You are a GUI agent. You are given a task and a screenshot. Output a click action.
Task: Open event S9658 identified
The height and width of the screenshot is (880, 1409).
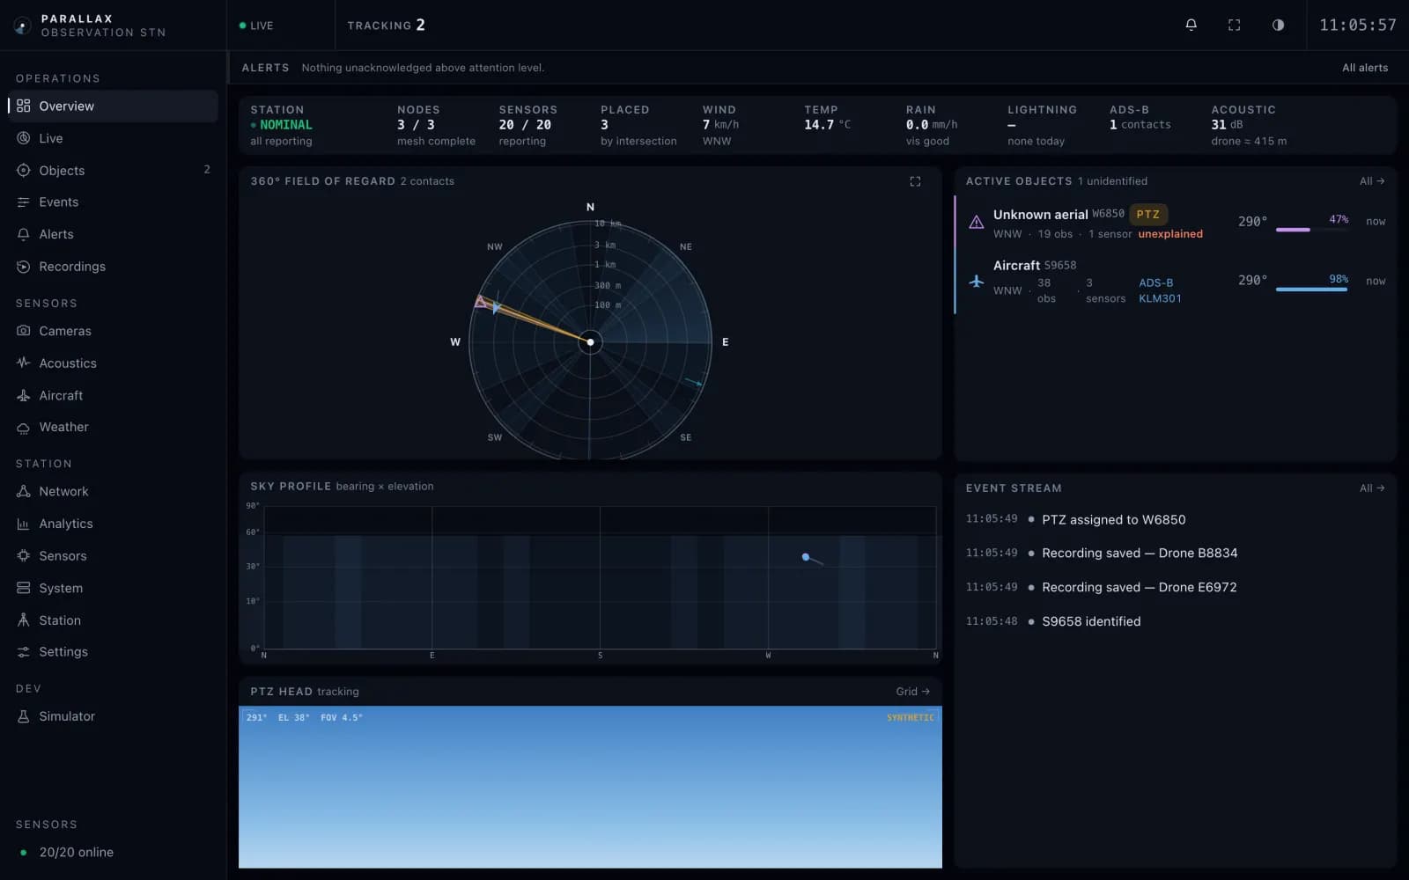point(1175,621)
